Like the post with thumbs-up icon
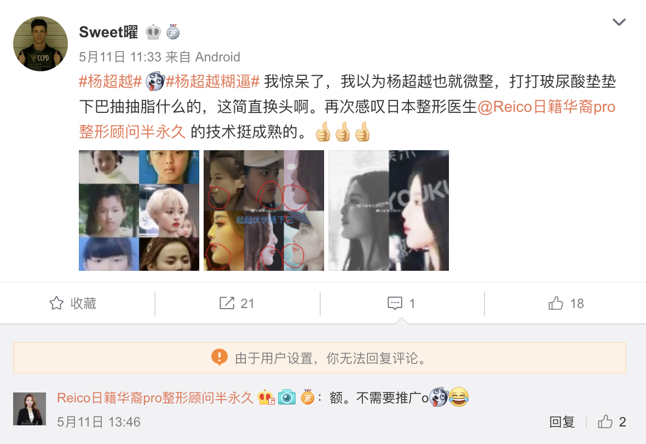The image size is (646, 444). click(555, 303)
